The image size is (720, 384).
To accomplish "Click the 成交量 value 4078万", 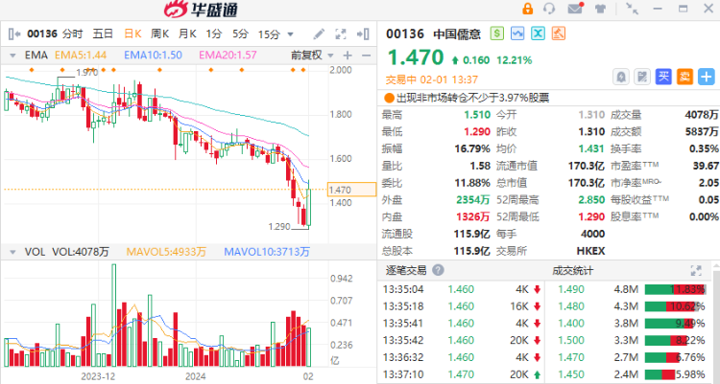I will point(702,115).
